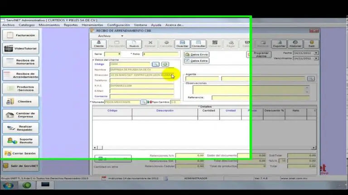Viewport: 348px width, 195px height.
Task: Click the Cancelar toolbar button
Action: pos(166,44)
